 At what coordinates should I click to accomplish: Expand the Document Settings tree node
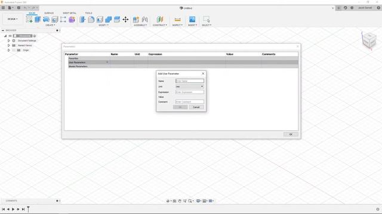9,41
